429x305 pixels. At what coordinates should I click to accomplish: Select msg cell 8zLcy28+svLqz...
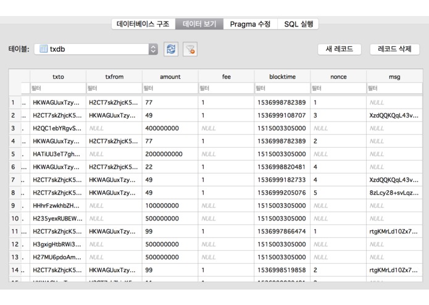pyautogui.click(x=394, y=193)
